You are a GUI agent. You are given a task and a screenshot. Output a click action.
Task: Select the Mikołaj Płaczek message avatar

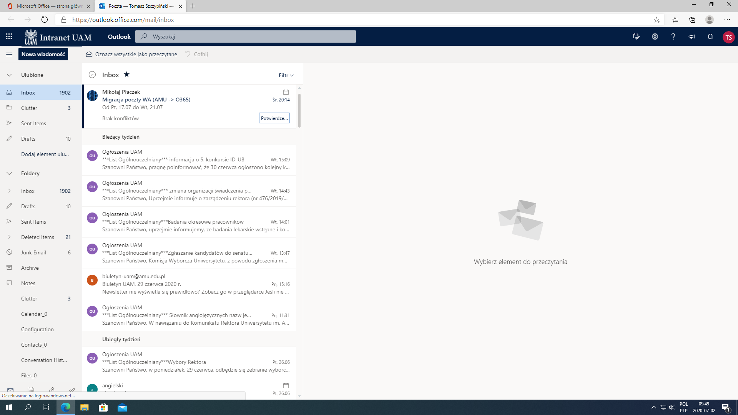[x=92, y=96]
